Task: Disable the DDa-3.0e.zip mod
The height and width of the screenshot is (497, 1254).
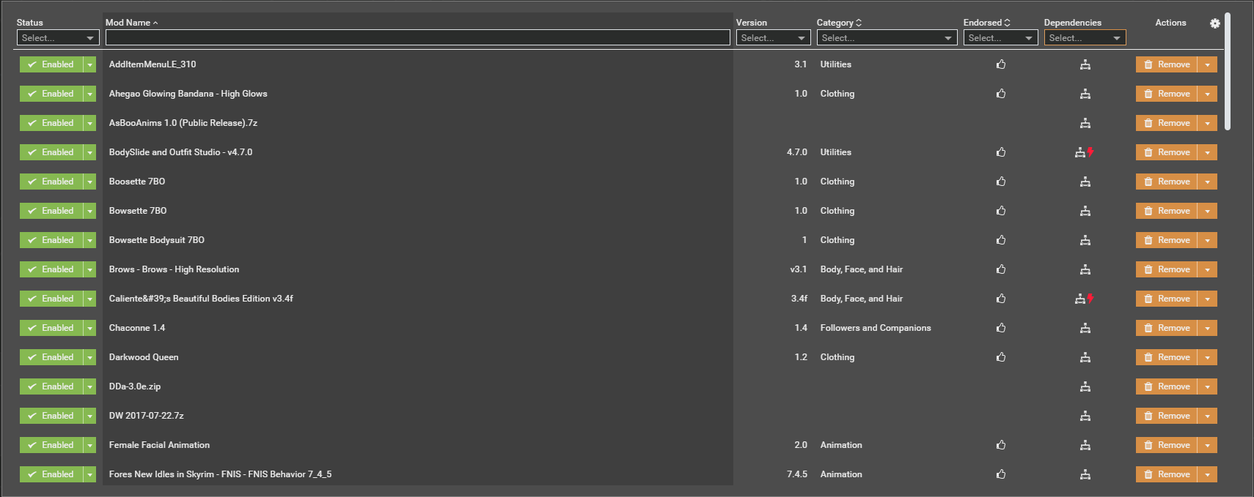Action: [x=51, y=386]
